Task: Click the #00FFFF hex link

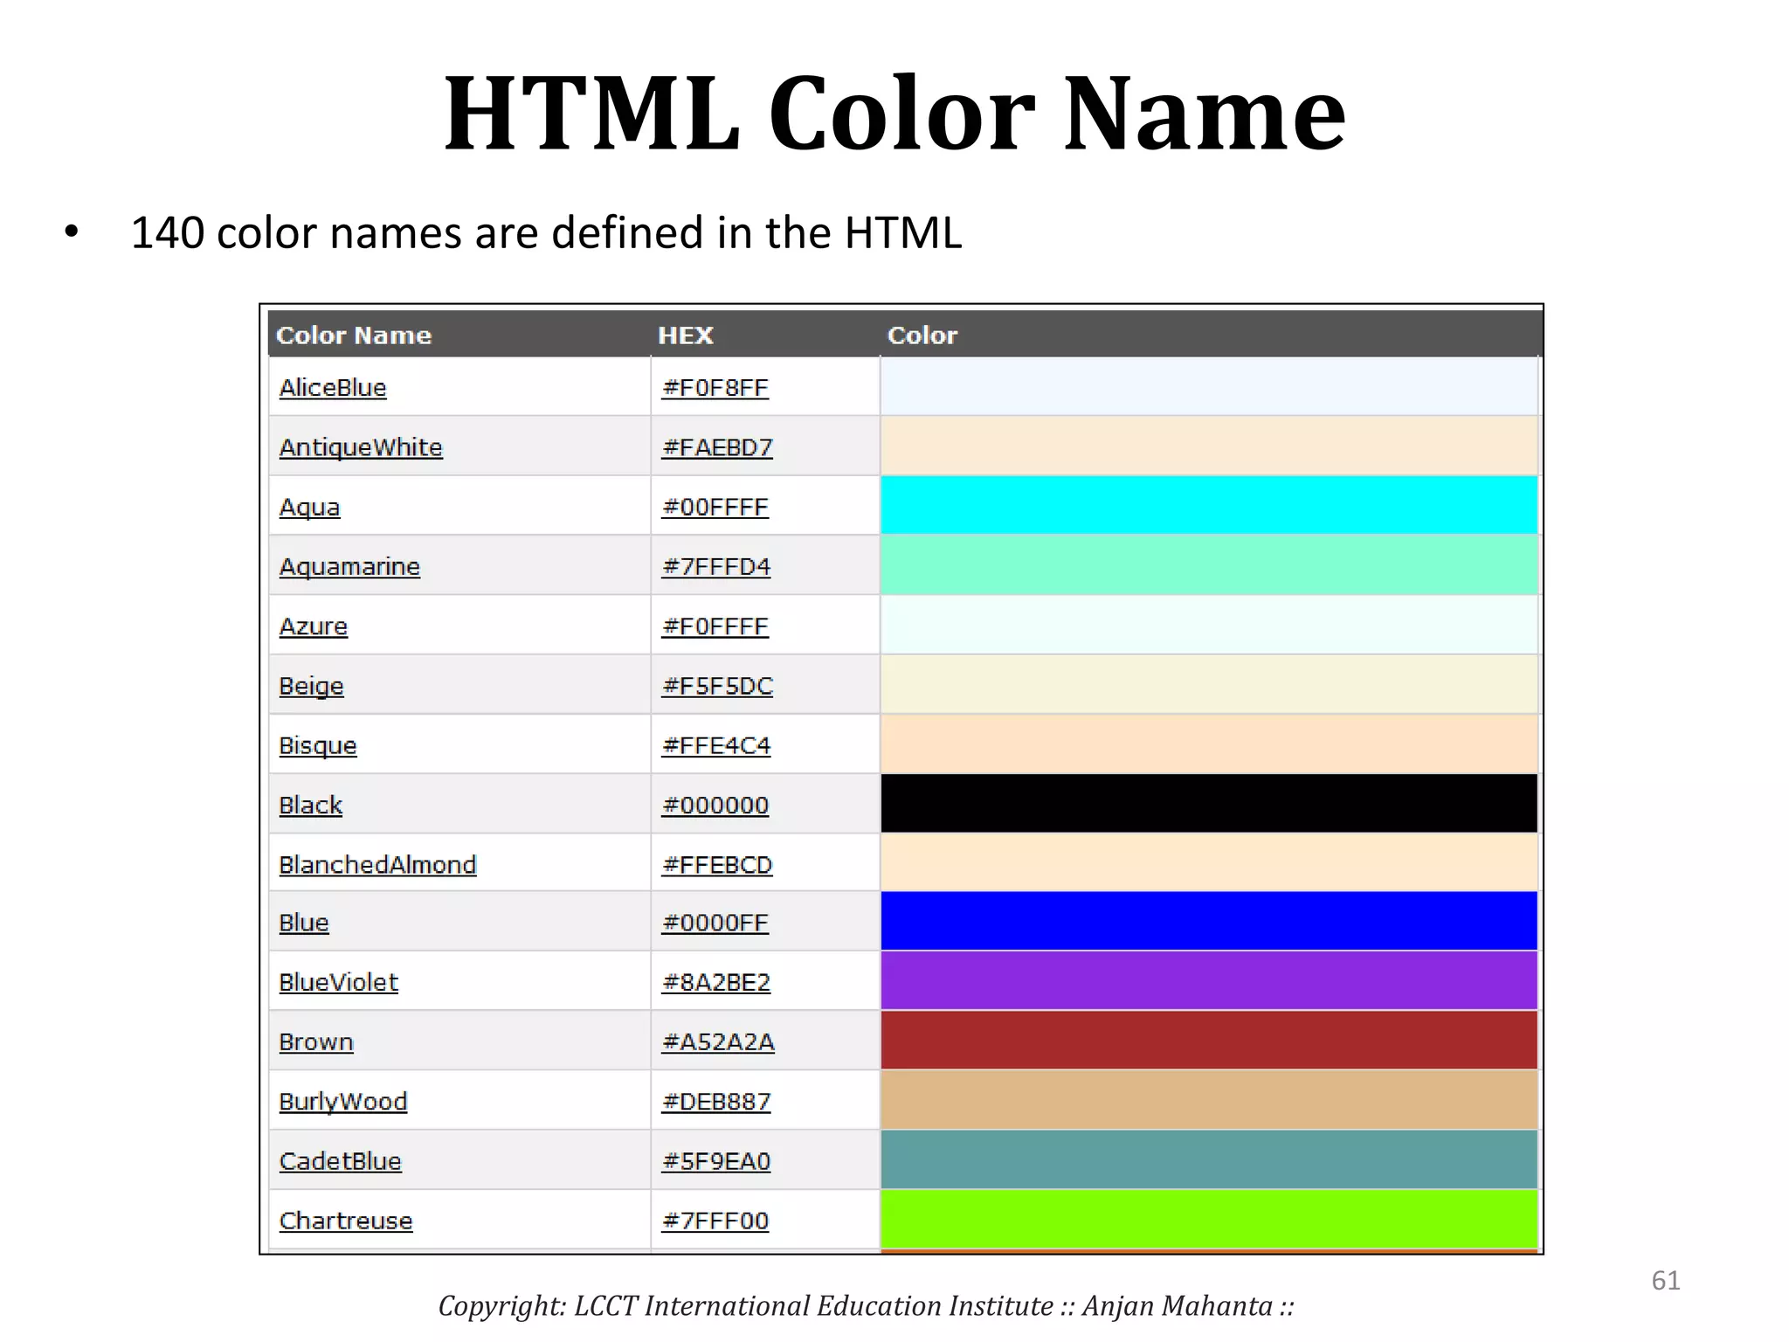Action: coord(715,508)
